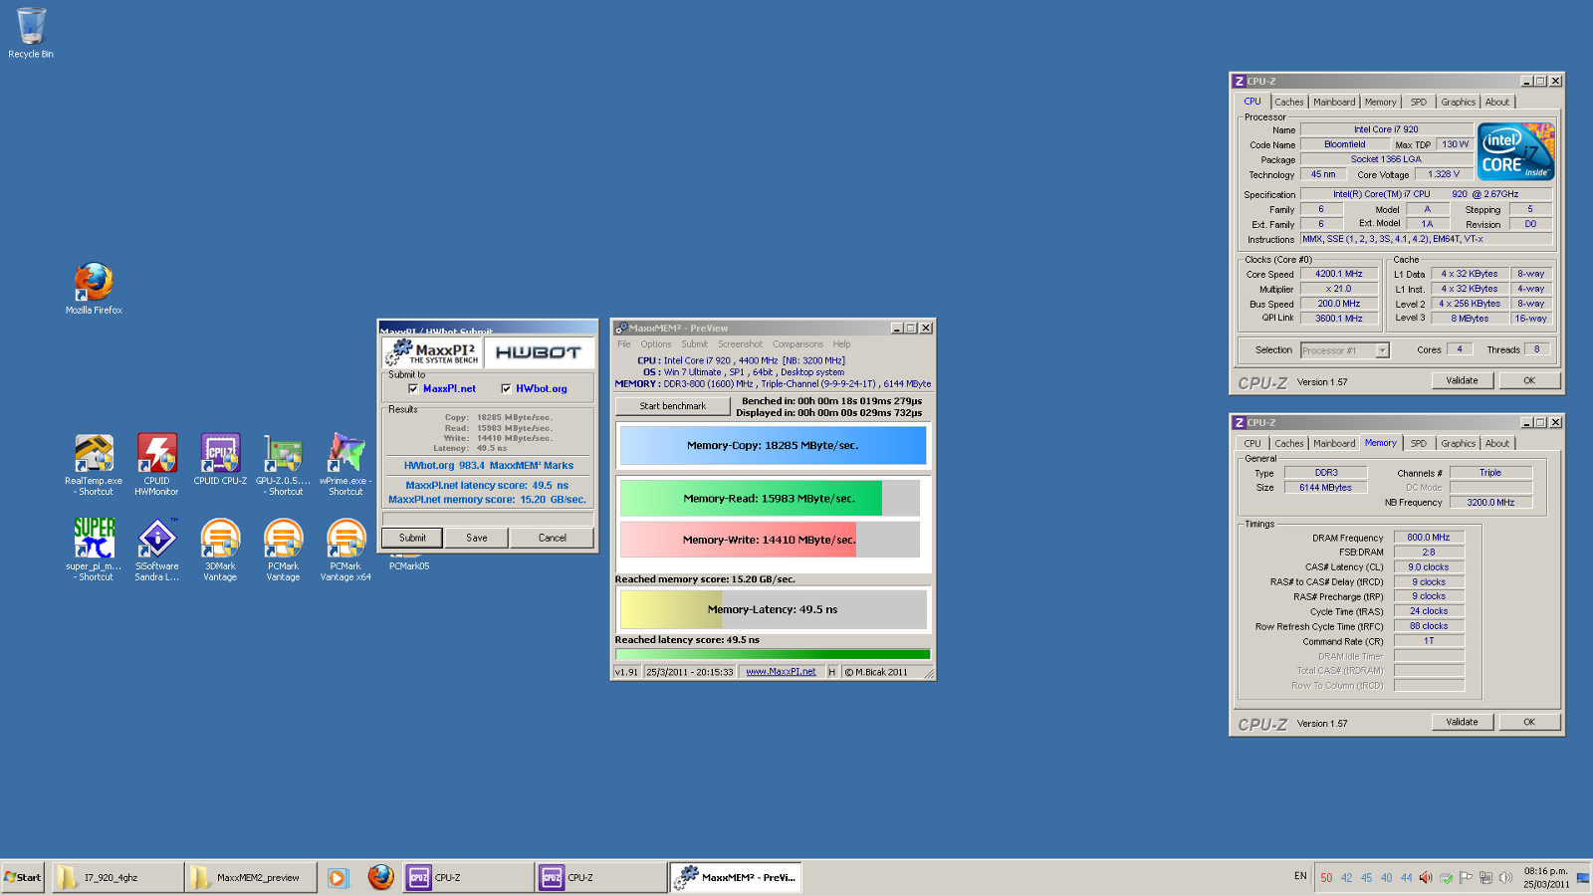Click the Intel Core i7 logo in CPU-Z

1515,151
